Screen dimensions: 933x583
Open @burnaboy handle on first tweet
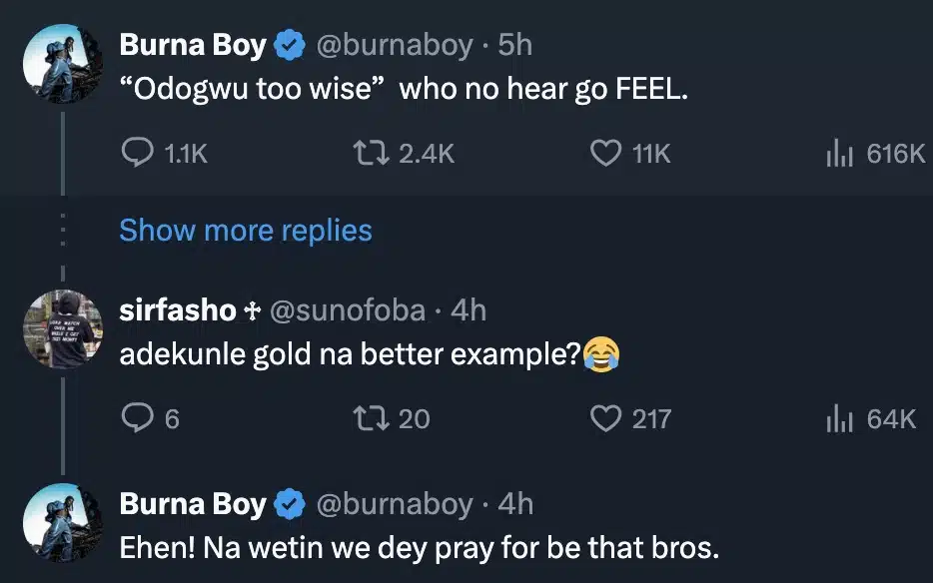tap(395, 45)
